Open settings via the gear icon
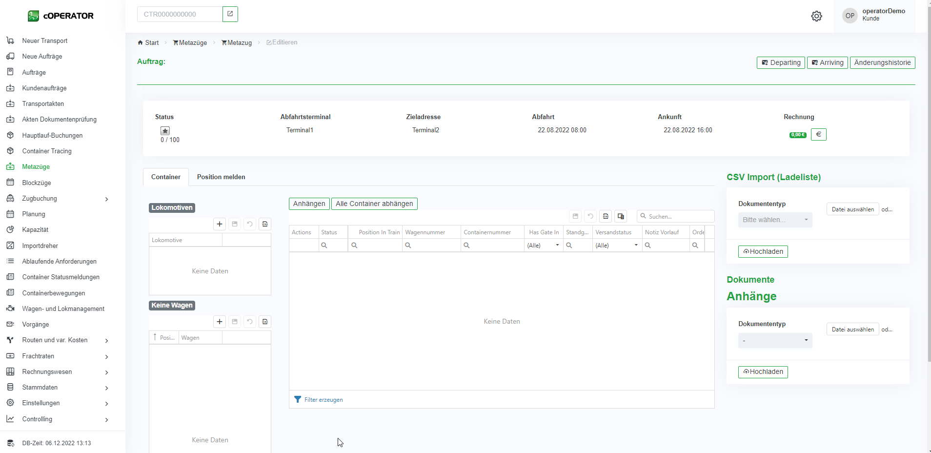This screenshot has height=453, width=931. pyautogui.click(x=816, y=16)
